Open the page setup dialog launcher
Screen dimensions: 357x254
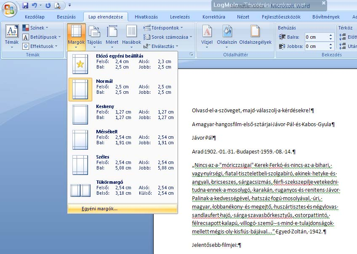(192, 54)
